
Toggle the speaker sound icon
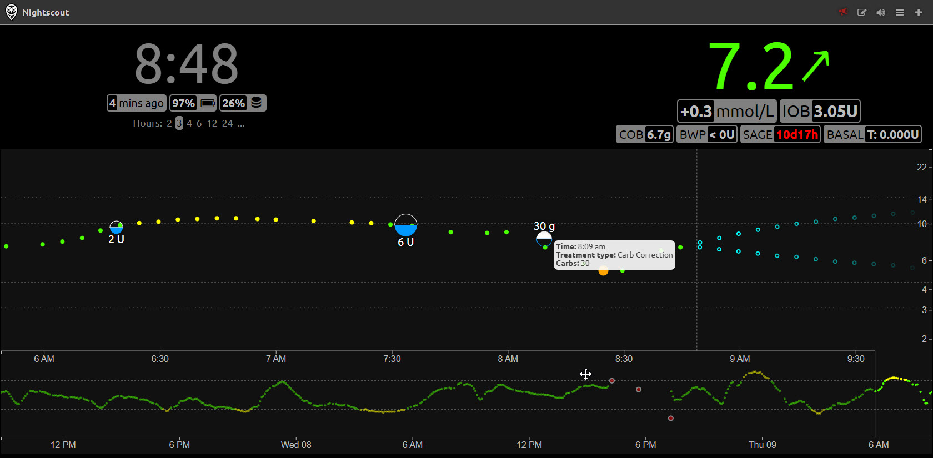pos(881,12)
